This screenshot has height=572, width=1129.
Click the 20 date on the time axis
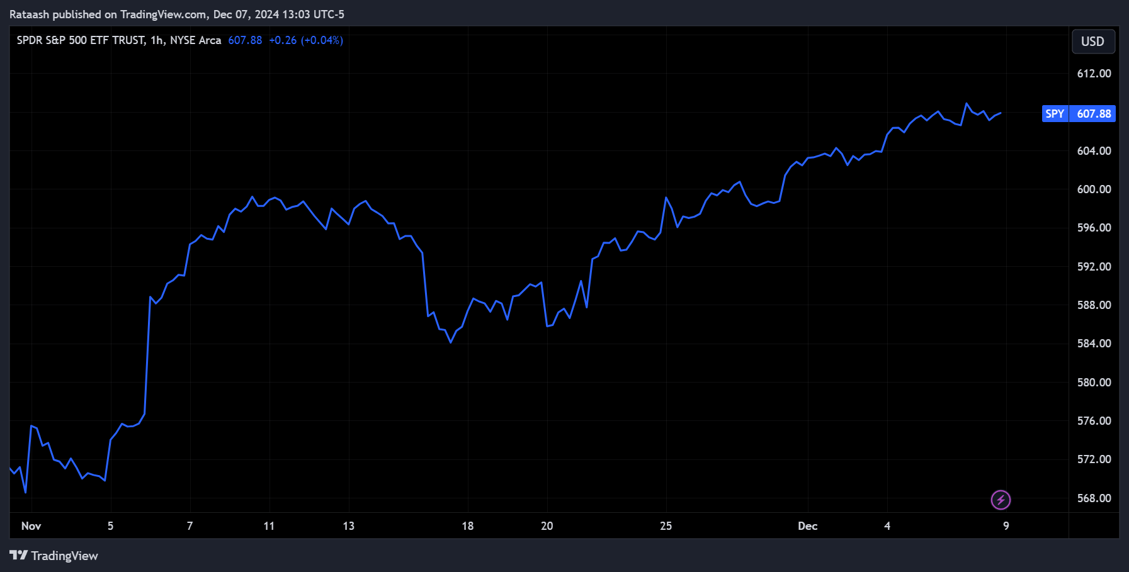[x=547, y=526]
